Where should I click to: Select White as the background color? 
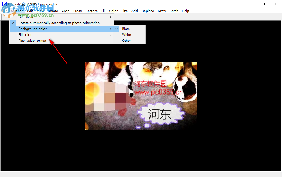(126, 34)
